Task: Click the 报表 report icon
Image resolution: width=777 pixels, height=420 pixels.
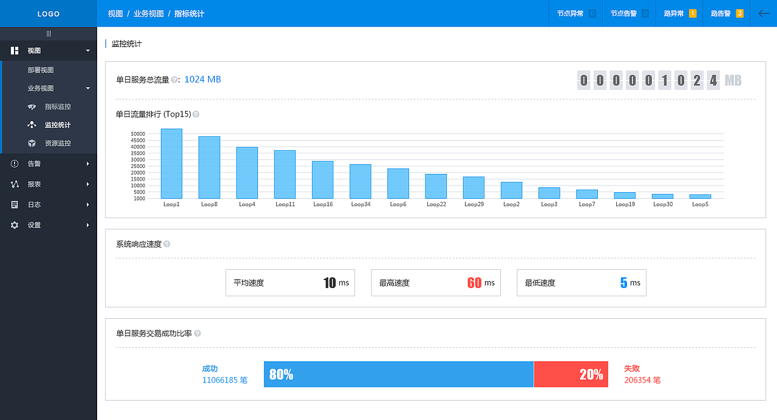Action: tap(15, 184)
